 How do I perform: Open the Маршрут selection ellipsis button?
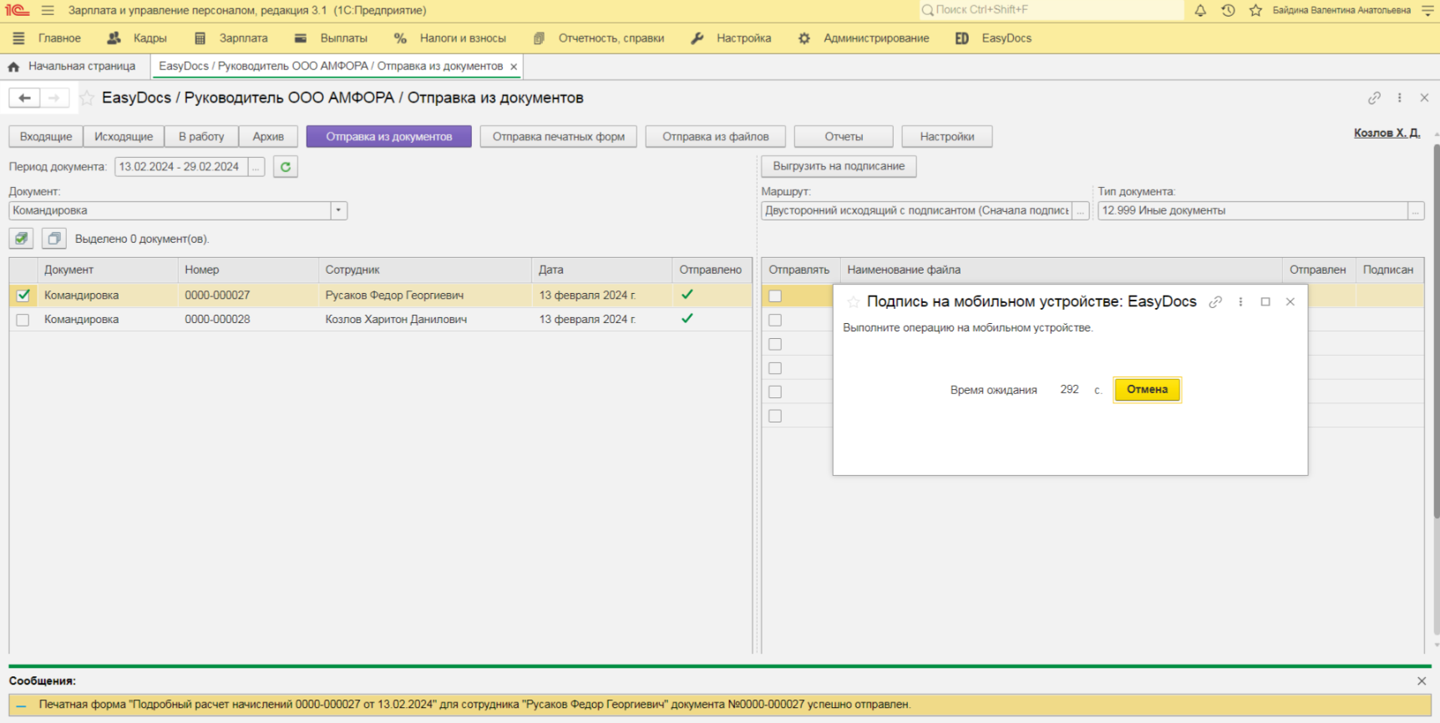[x=1081, y=210]
